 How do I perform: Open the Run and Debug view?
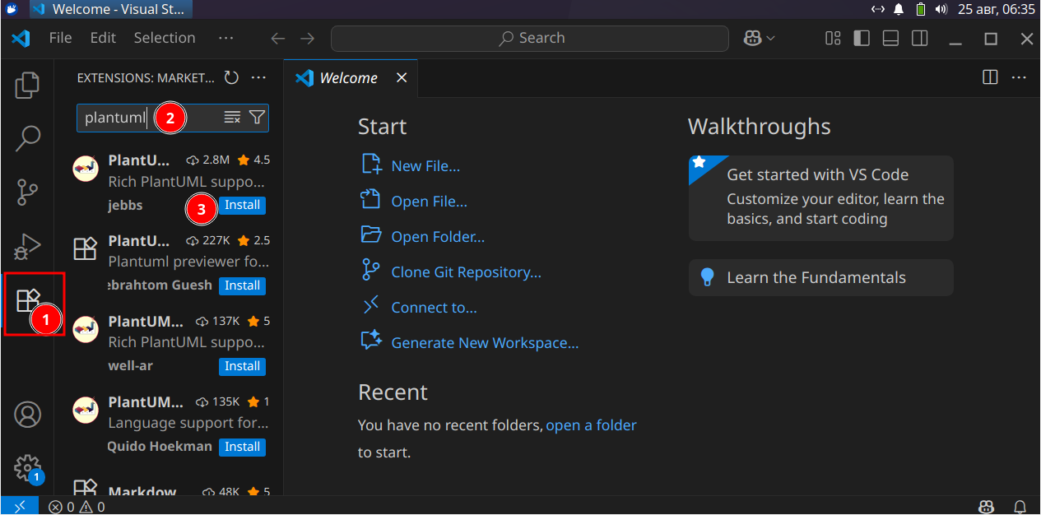click(28, 246)
